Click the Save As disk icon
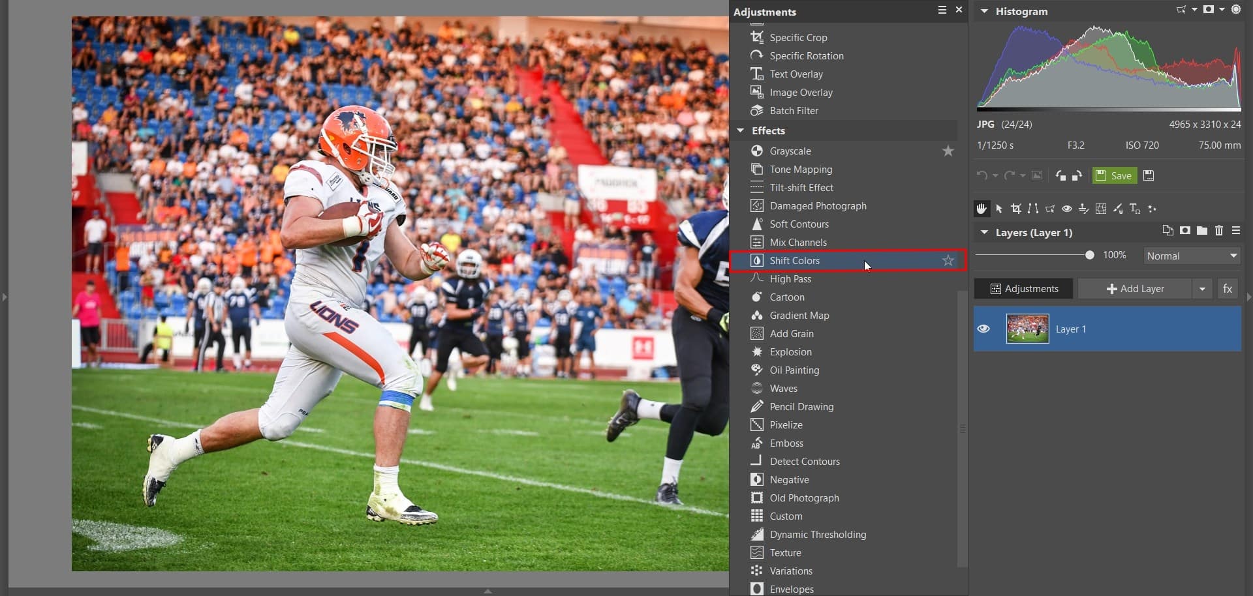The width and height of the screenshot is (1253, 596). (x=1149, y=175)
